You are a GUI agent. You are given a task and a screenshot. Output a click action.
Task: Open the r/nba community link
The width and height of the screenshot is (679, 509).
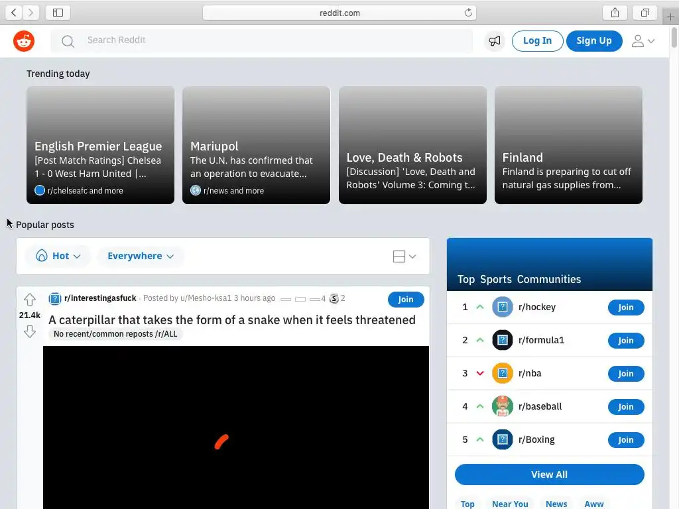pyautogui.click(x=530, y=373)
